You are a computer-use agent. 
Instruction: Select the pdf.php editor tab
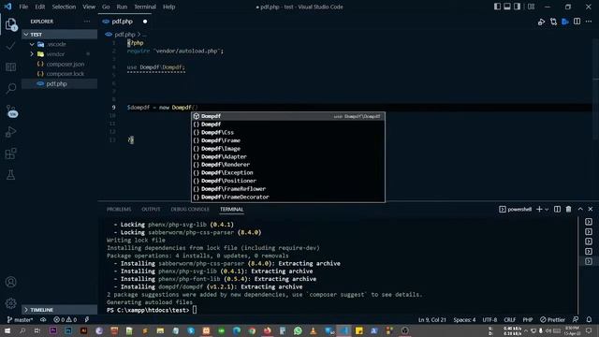124,22
